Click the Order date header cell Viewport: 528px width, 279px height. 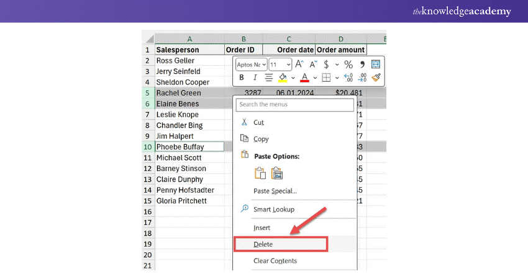coord(289,50)
